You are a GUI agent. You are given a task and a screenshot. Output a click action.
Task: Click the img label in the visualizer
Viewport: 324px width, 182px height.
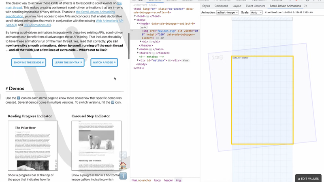pos(217,57)
